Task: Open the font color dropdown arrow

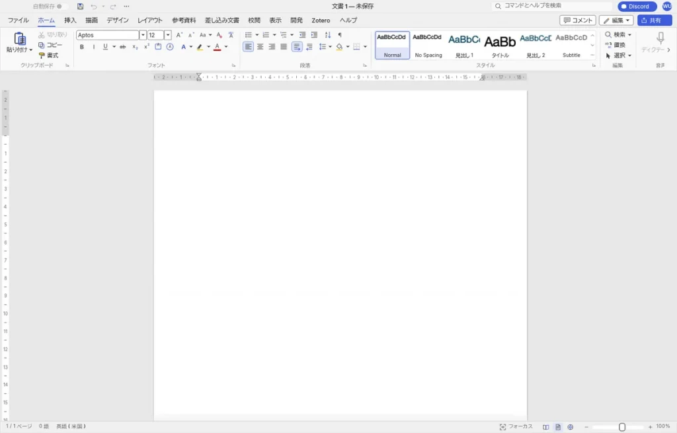Action: click(226, 47)
